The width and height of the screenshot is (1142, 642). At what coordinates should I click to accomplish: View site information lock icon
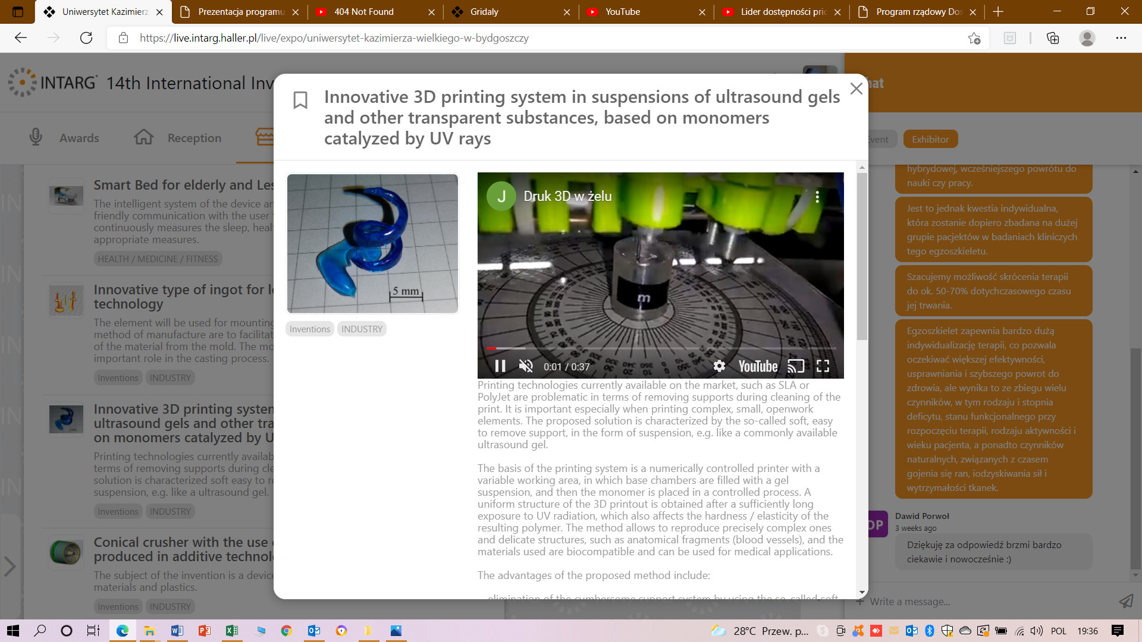(x=123, y=38)
